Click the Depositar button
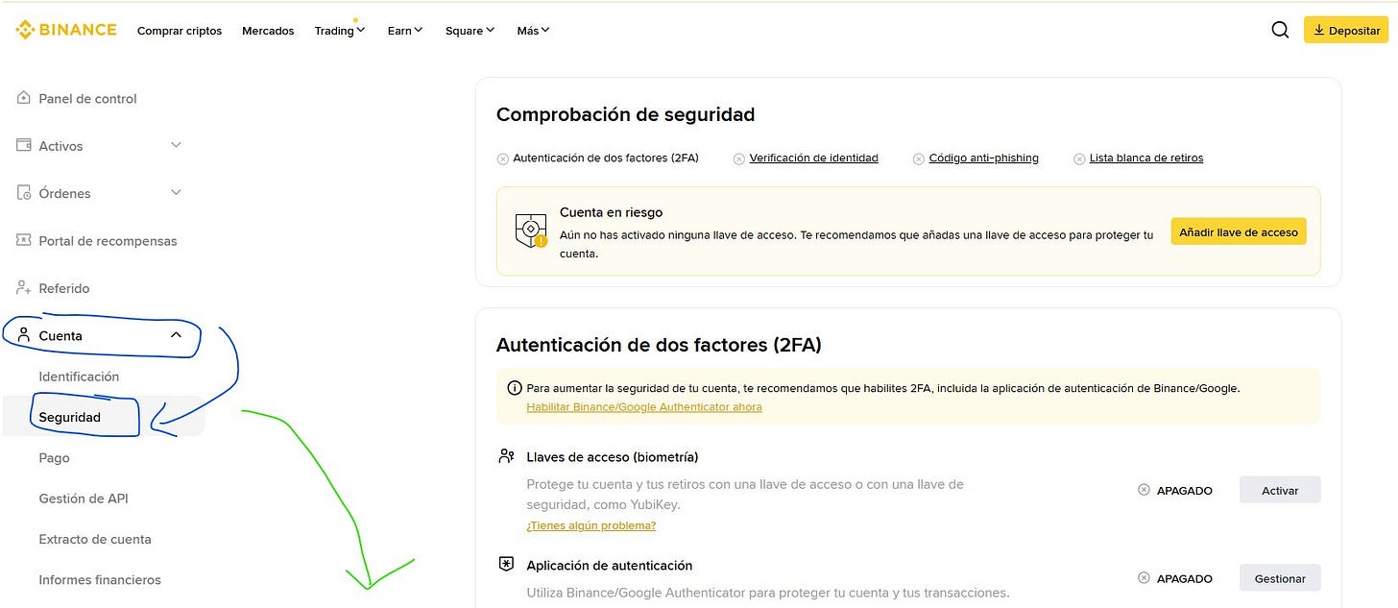Image resolution: width=1398 pixels, height=608 pixels. coord(1346,31)
